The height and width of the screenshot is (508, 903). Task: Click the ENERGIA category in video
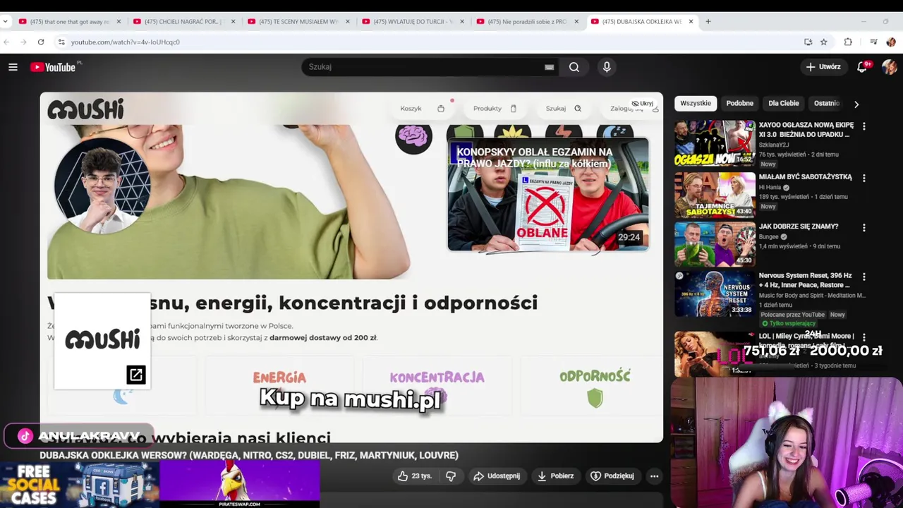tap(279, 377)
